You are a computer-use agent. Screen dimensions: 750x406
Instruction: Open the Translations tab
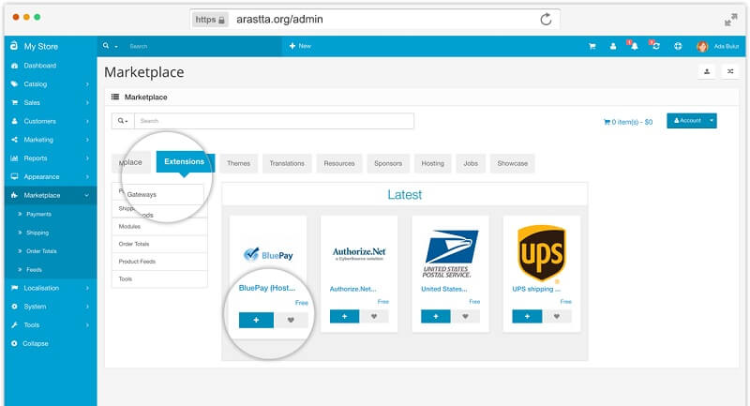(287, 163)
